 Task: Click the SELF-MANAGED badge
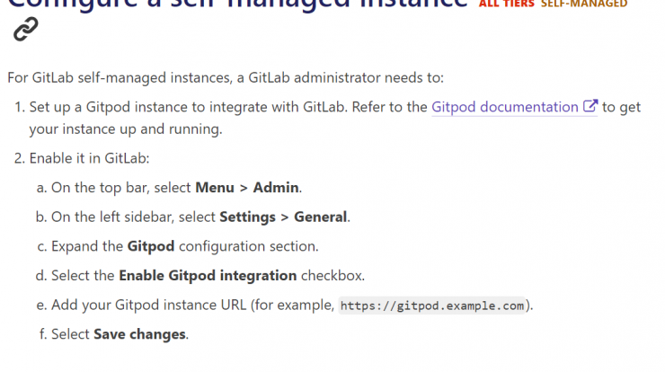coord(584,4)
